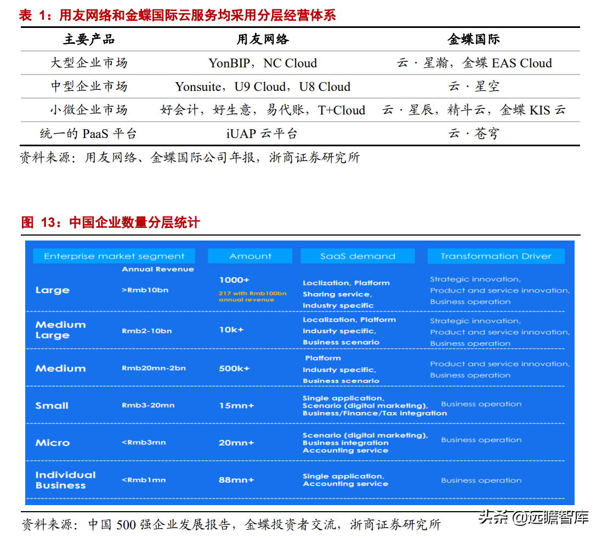
Task: Click the '500k+' amount value
Action: point(234,368)
